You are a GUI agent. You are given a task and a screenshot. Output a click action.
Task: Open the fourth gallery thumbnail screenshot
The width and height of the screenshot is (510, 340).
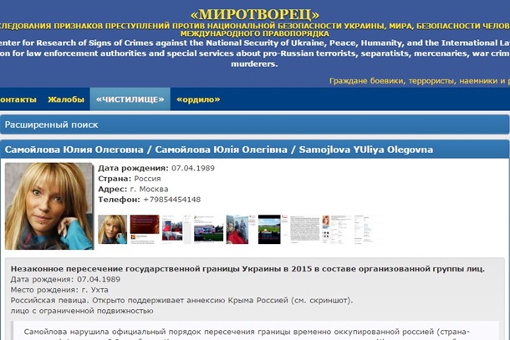[x=207, y=229]
